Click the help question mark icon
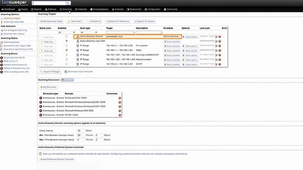This screenshot has width=303, height=170. pyautogui.click(x=40, y=154)
